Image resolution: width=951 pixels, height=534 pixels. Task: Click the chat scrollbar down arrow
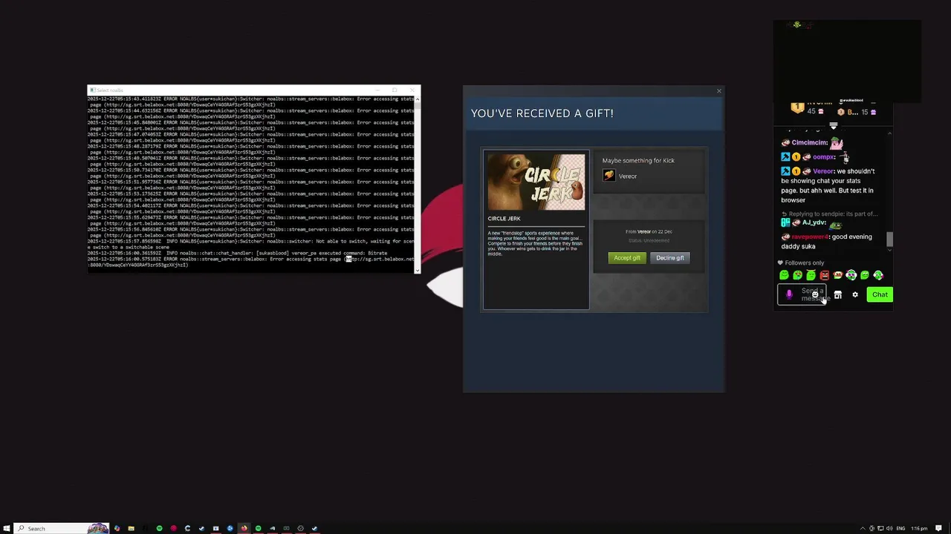[889, 250]
